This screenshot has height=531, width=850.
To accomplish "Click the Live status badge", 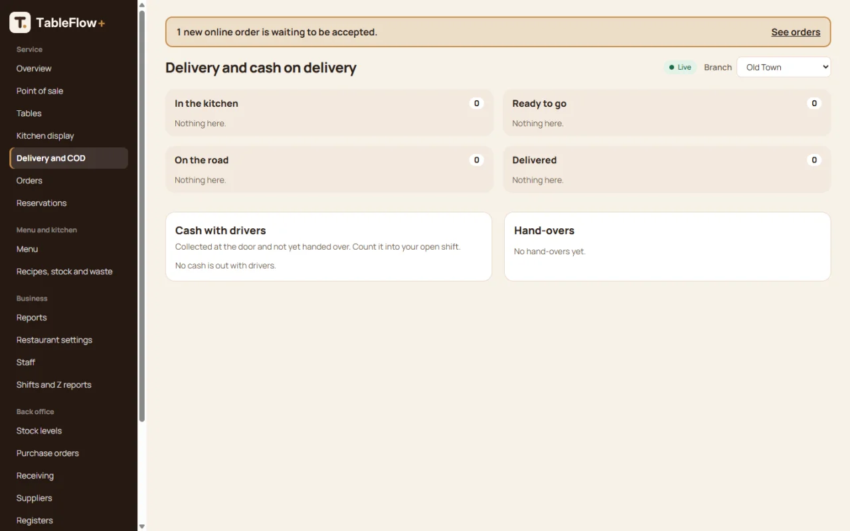I will click(680, 67).
